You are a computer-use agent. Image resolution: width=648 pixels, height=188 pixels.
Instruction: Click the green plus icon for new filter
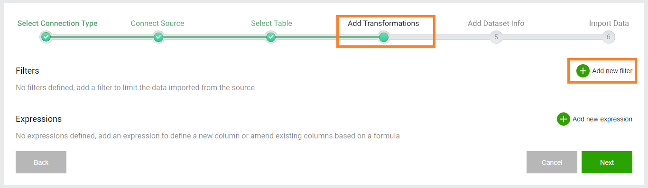click(x=583, y=71)
